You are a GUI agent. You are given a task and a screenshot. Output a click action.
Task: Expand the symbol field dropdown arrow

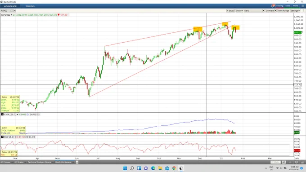15,11
